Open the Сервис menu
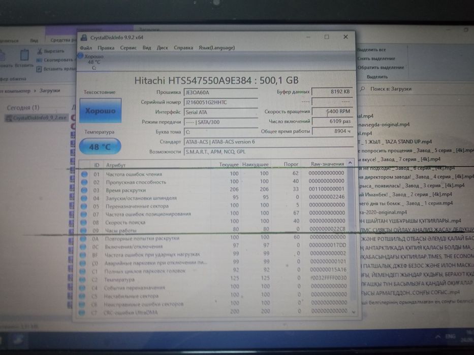This screenshot has height=355, width=474. coord(128,48)
